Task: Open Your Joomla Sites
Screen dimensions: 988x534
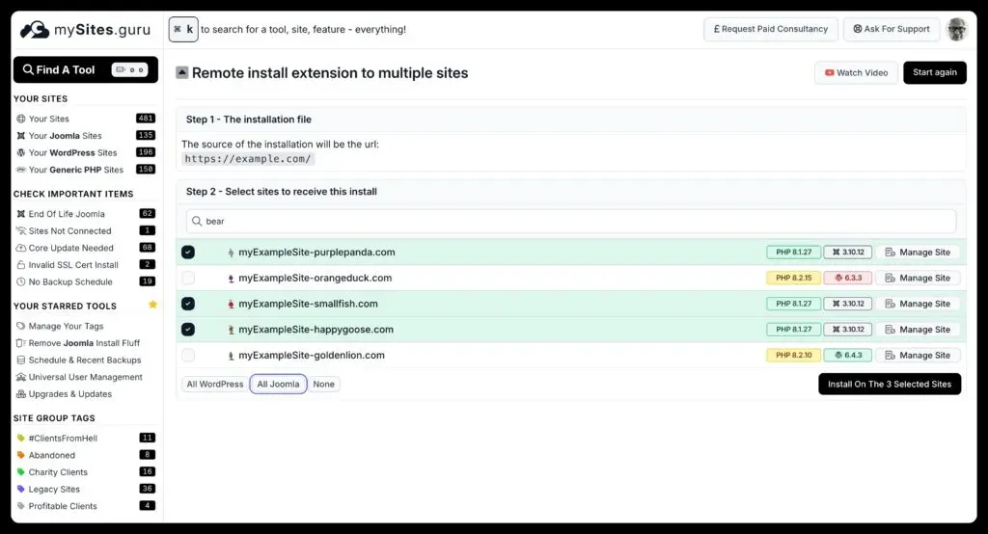Action: click(x=59, y=135)
